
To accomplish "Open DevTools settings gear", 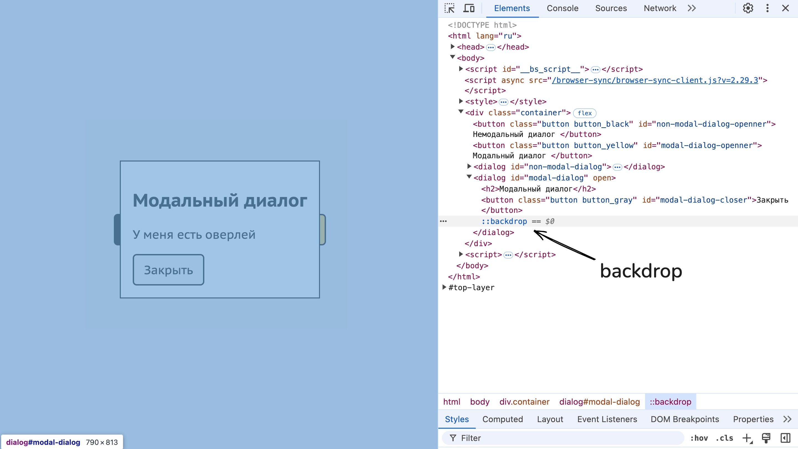I will (748, 8).
